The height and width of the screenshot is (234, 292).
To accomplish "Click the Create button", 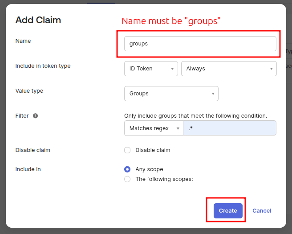I will (x=228, y=211).
